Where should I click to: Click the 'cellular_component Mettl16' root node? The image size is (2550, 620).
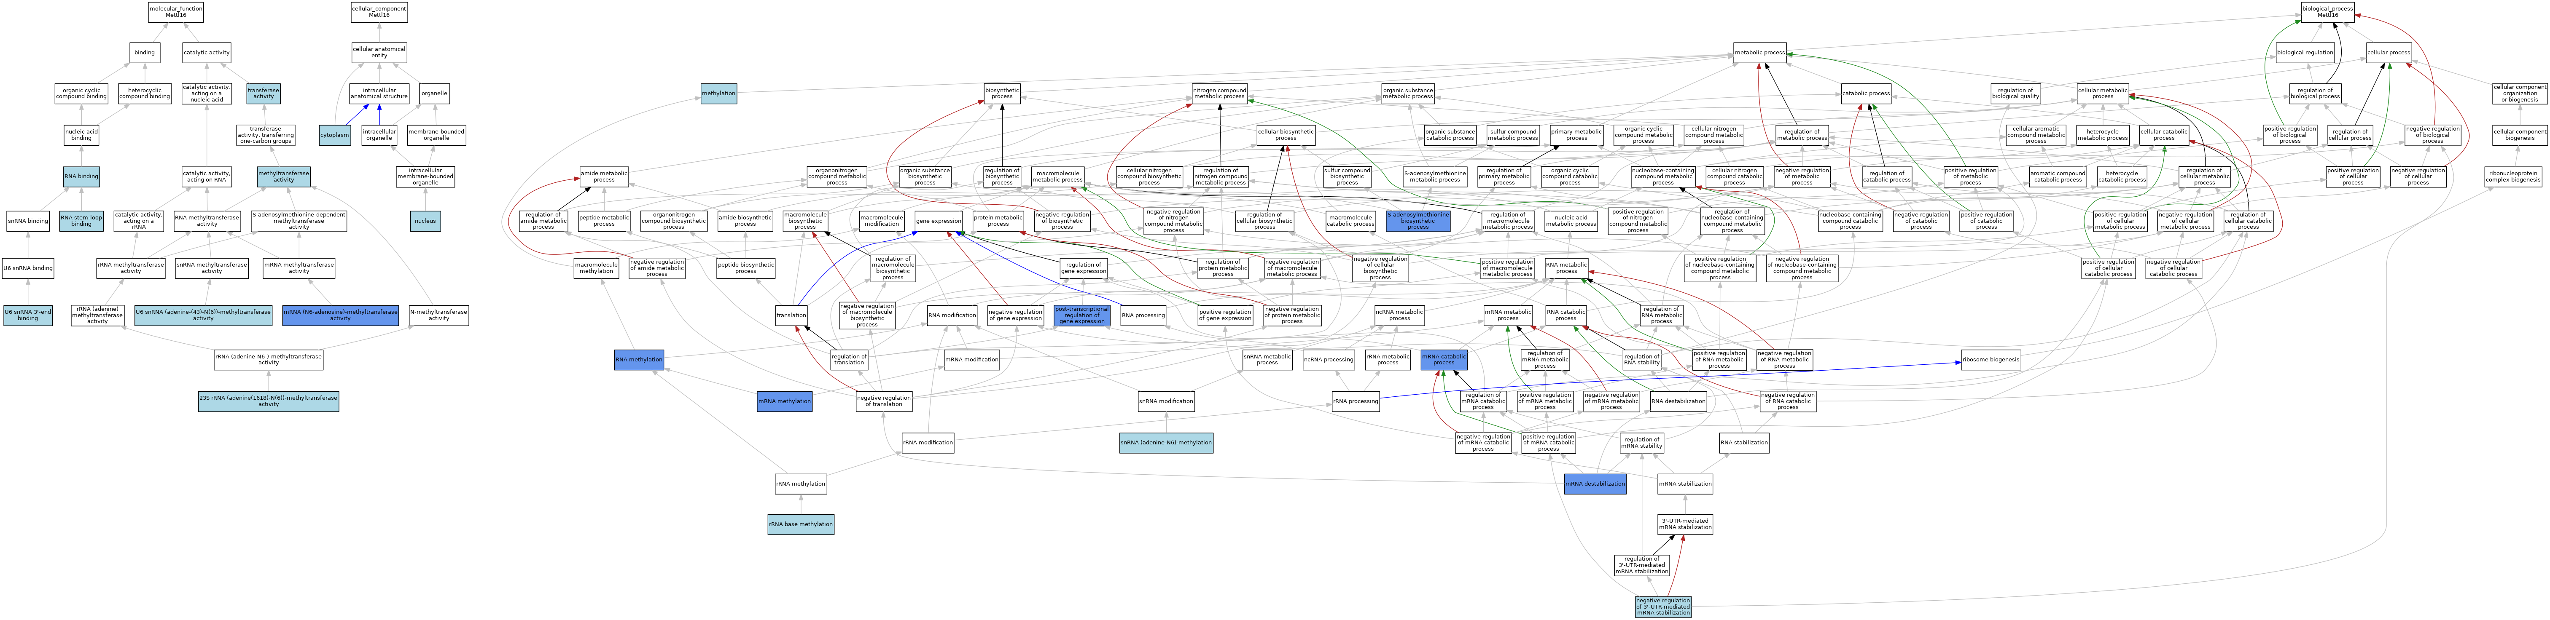379,12
